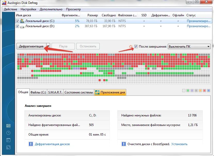Click the 1,21 ГБ junk space value
Viewport: 214px width, 156px height.
193,125
